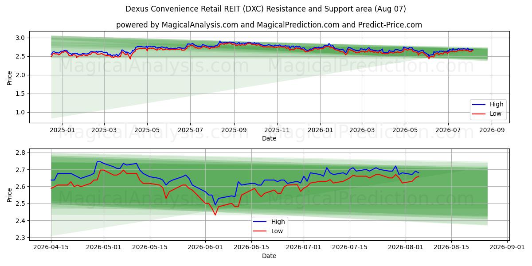Click the 2026-09 tick label on the top chart

click(x=491, y=130)
